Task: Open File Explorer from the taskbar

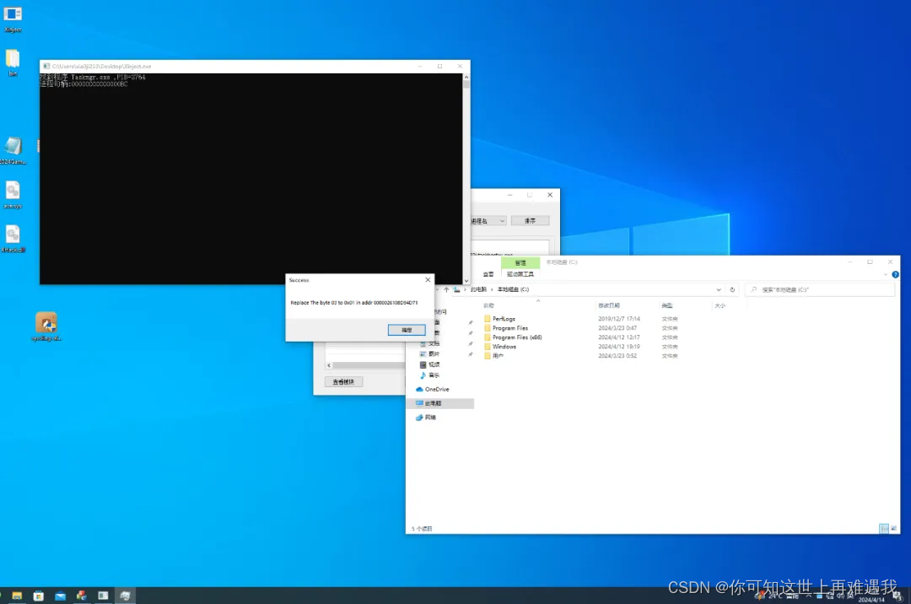Action: [17, 596]
